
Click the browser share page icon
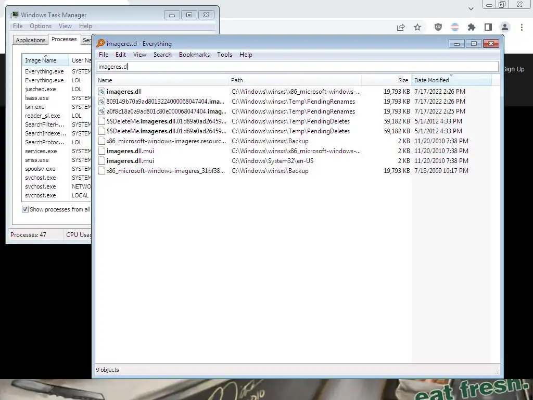click(401, 27)
